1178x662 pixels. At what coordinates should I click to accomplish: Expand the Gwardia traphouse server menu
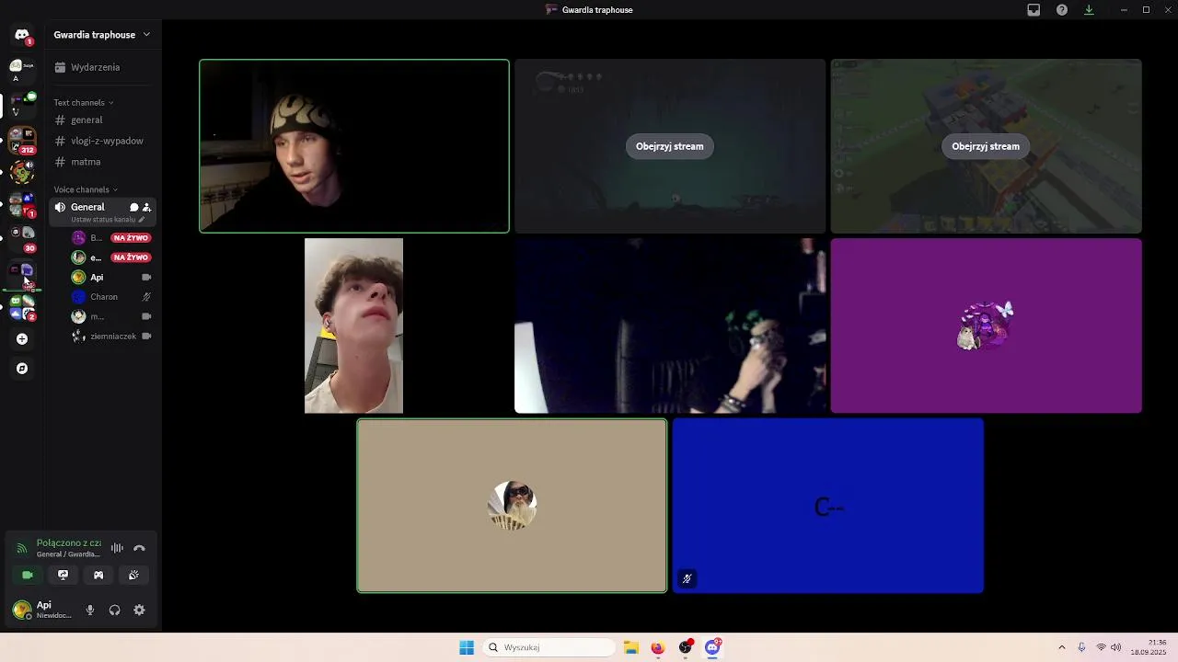pyautogui.click(x=101, y=35)
